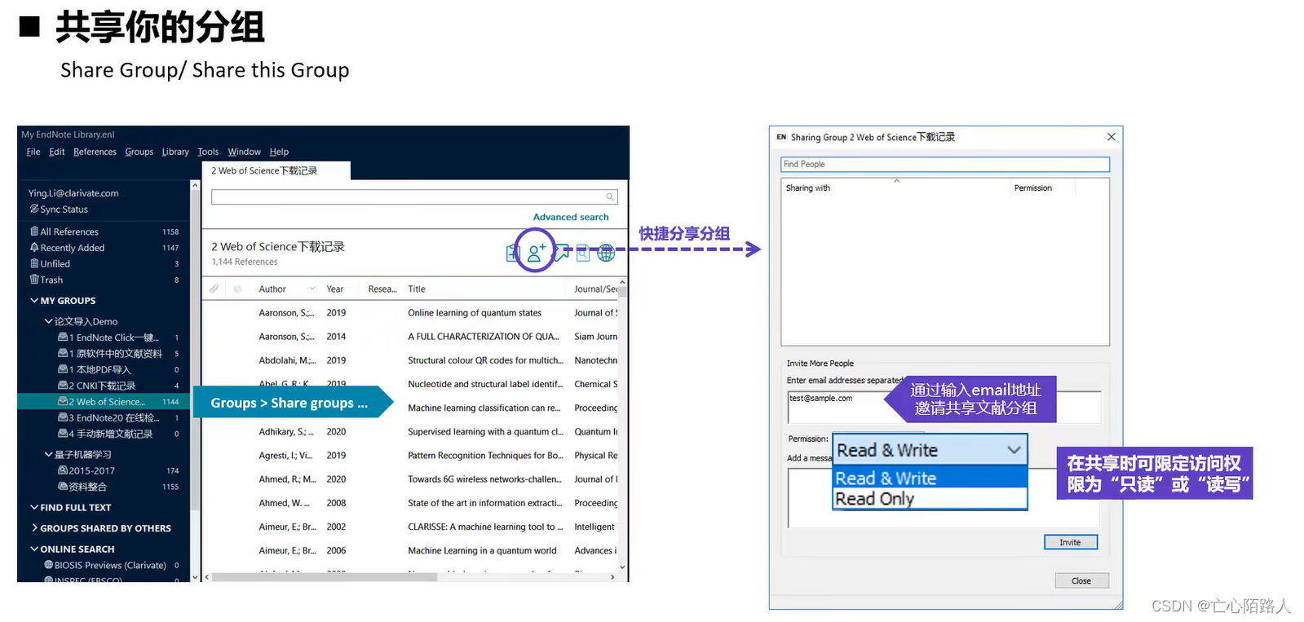Click the Author column dropdown arrow
Screen dimensions: 1304x622
312,289
